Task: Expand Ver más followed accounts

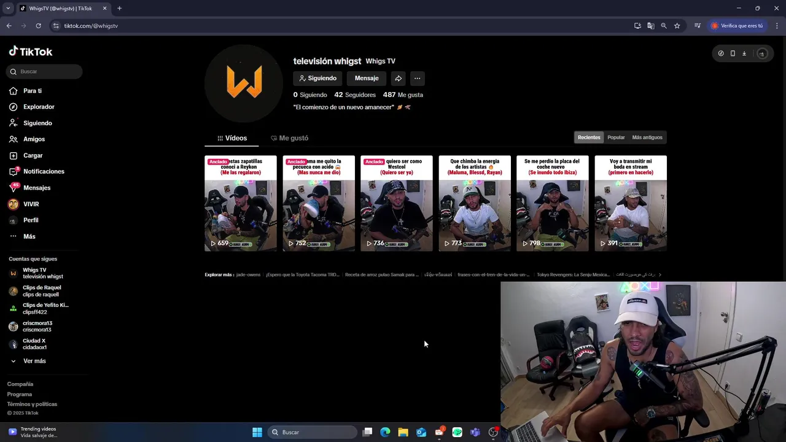Action: pos(28,361)
